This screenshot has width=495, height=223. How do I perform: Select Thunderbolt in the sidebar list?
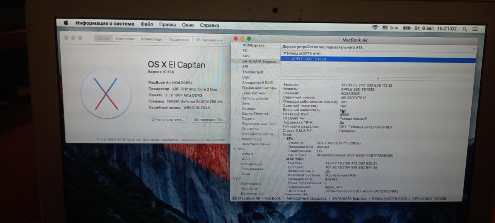pyautogui.click(x=253, y=72)
